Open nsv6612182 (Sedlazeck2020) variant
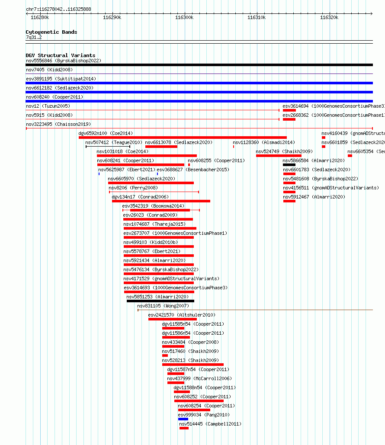Image resolution: width=385 pixels, height=445 pixels. pyautogui.click(x=60, y=88)
